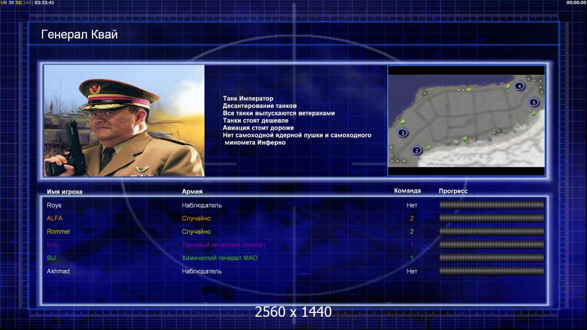Select the player name Rommel
Image resolution: width=587 pixels, height=330 pixels.
coord(58,232)
